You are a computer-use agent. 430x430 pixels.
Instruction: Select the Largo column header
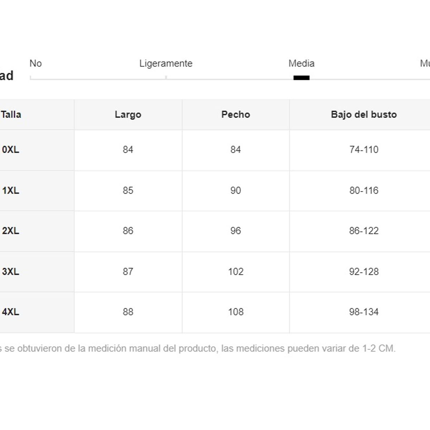point(128,115)
